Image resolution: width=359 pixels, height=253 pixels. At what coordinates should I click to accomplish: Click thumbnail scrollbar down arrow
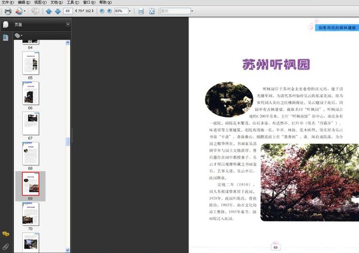point(68,250)
